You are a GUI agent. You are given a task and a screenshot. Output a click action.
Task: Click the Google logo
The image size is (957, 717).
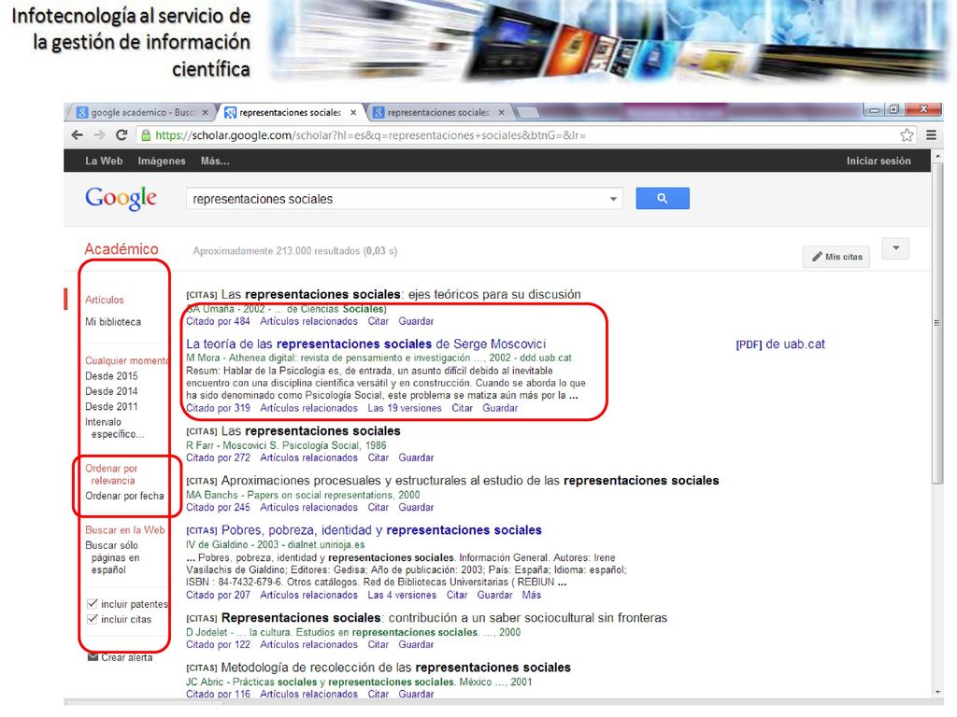click(121, 198)
